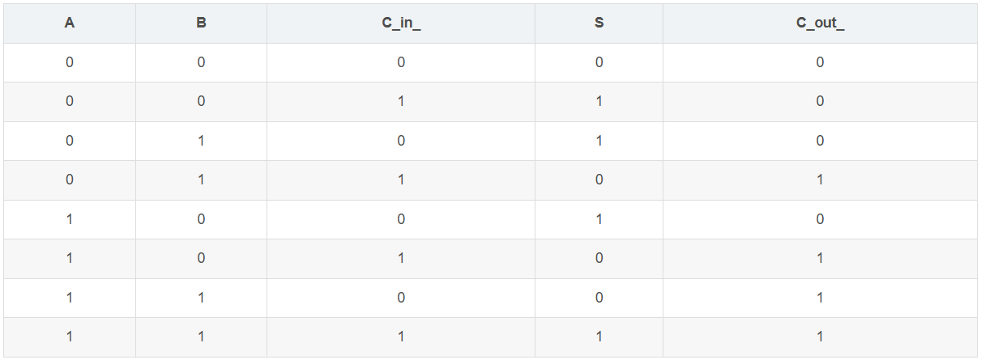Select the B value in sixth data row
Screen dimensions: 981x364
point(201,258)
